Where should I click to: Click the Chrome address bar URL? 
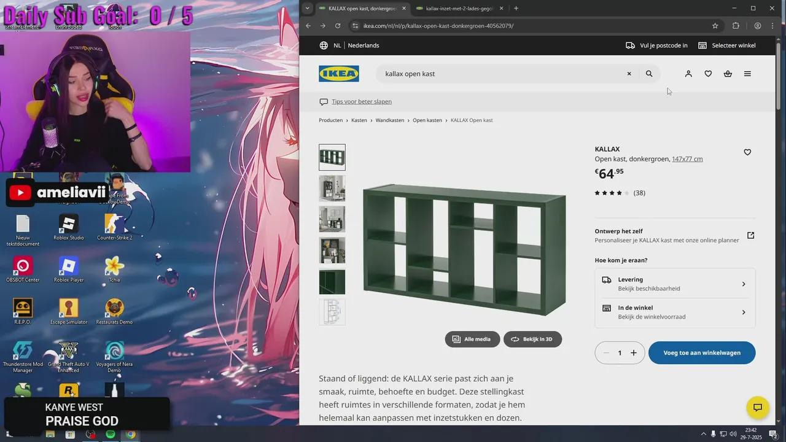[438, 26]
